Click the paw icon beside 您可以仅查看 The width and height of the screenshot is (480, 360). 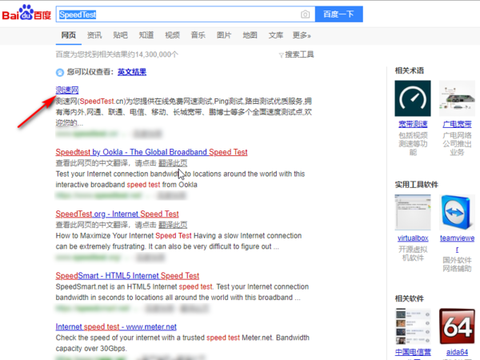pos(60,72)
